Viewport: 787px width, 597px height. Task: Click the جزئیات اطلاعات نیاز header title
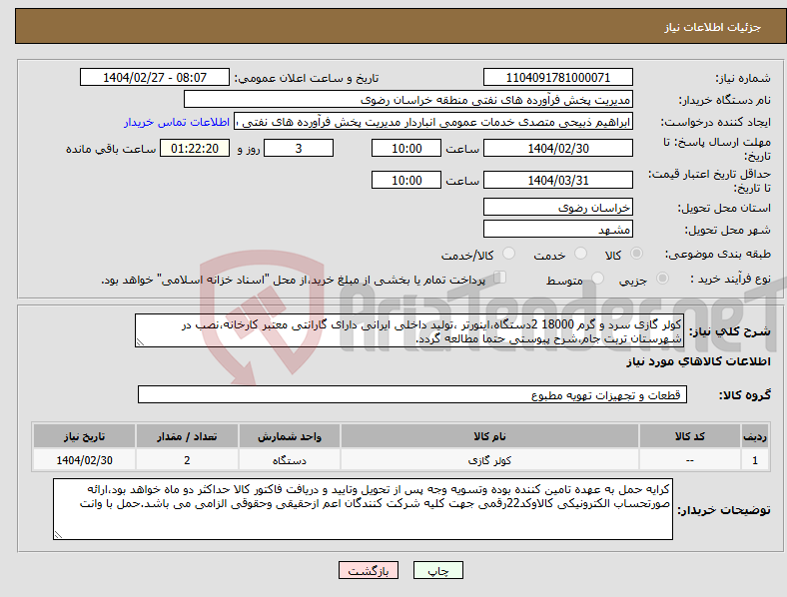tap(713, 27)
